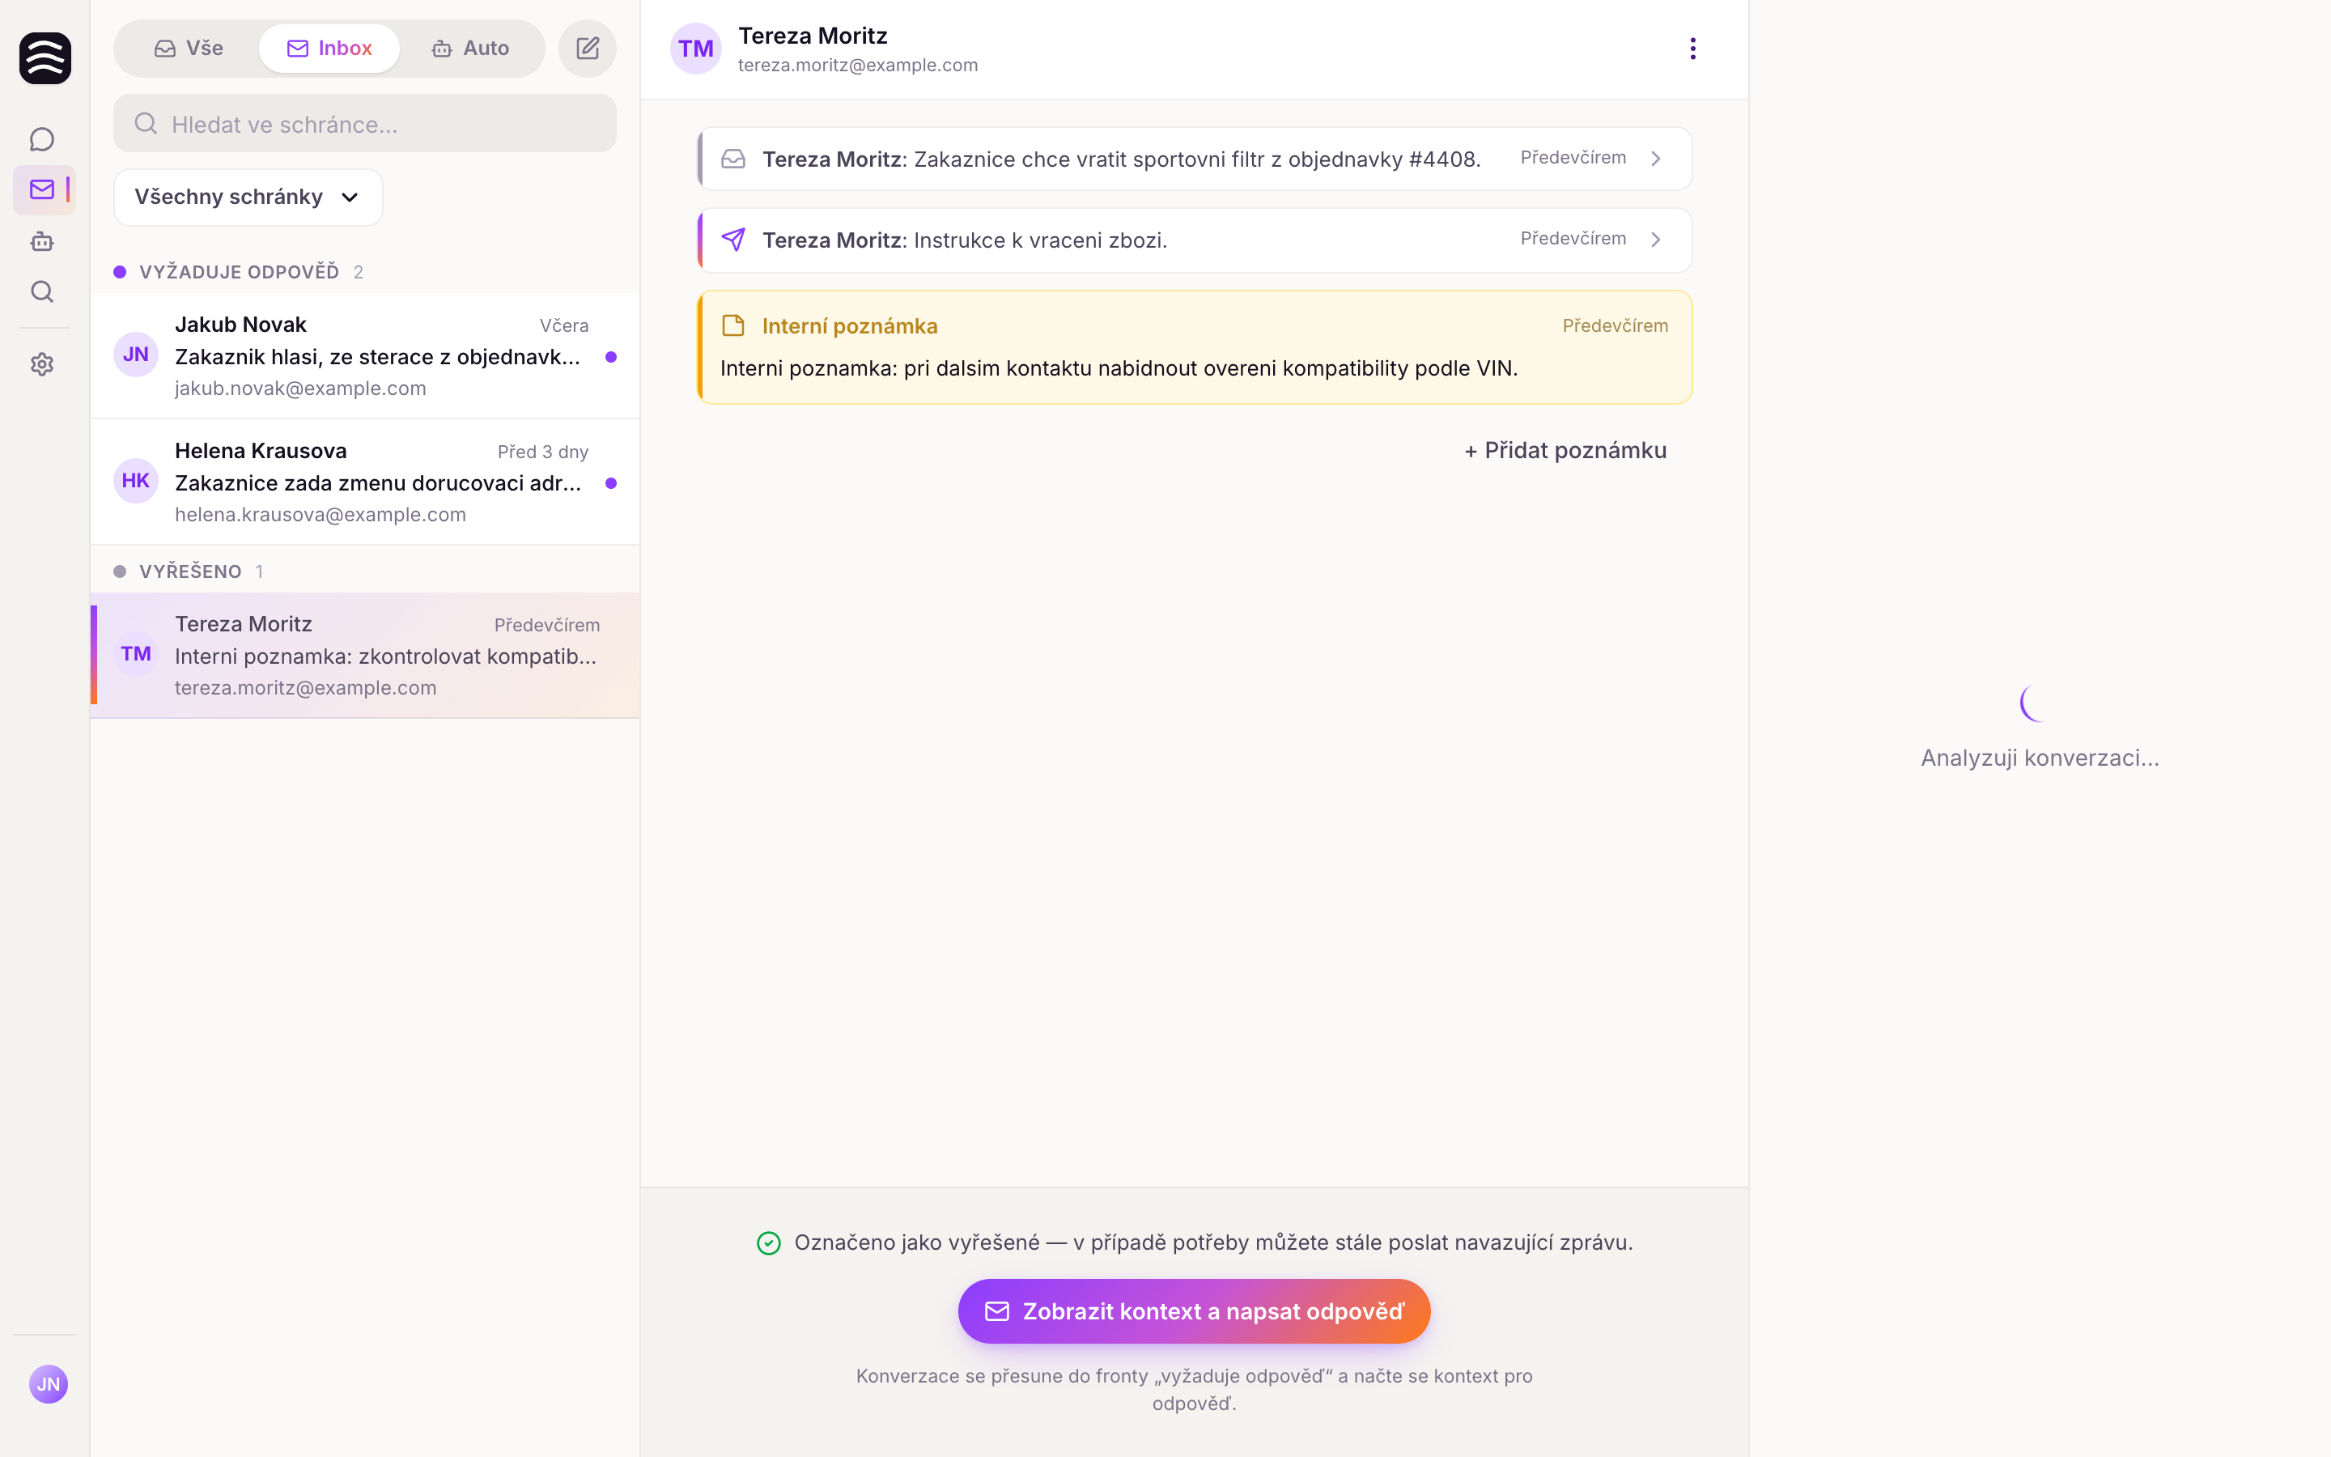Click Přidat poznámku link

1565,450
